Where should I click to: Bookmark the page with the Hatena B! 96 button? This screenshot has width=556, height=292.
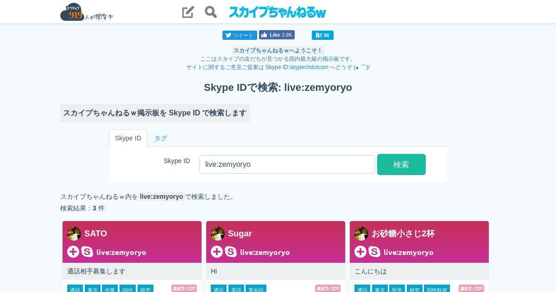coord(322,35)
